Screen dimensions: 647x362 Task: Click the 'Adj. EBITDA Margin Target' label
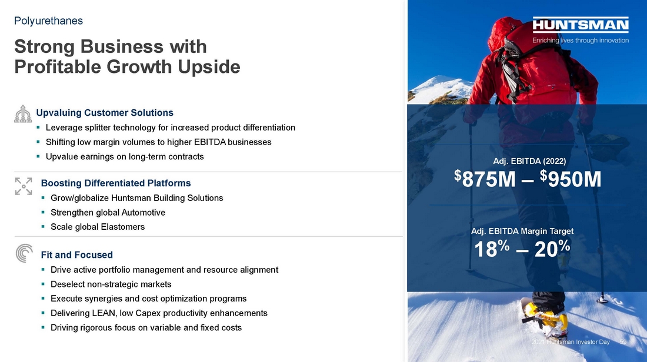pos(522,232)
